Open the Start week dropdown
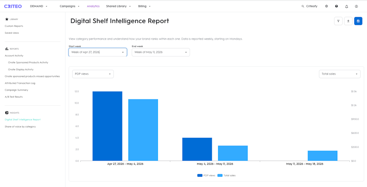 pyautogui.click(x=98, y=52)
